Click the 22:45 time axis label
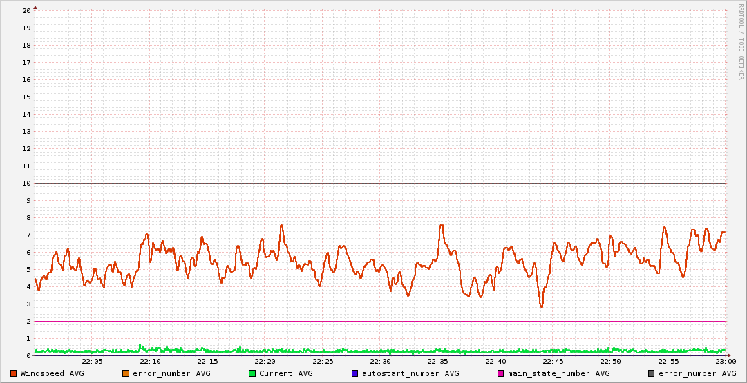The height and width of the screenshot is (383, 747). (x=553, y=362)
